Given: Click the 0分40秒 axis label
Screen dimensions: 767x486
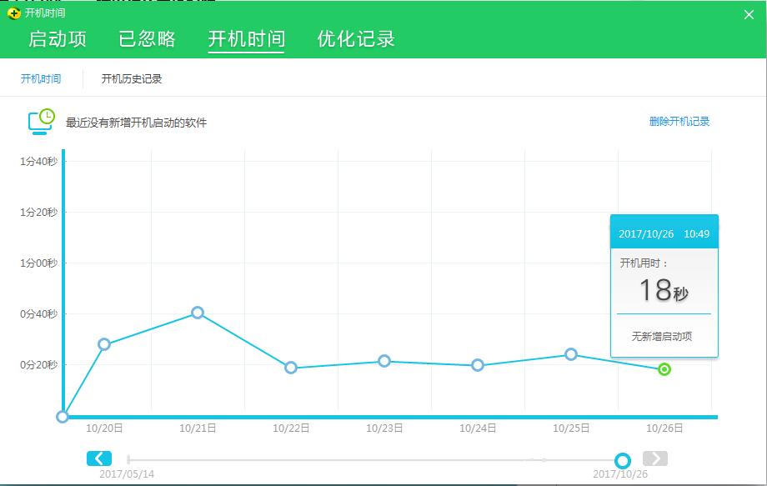Looking at the screenshot, I should [x=38, y=314].
